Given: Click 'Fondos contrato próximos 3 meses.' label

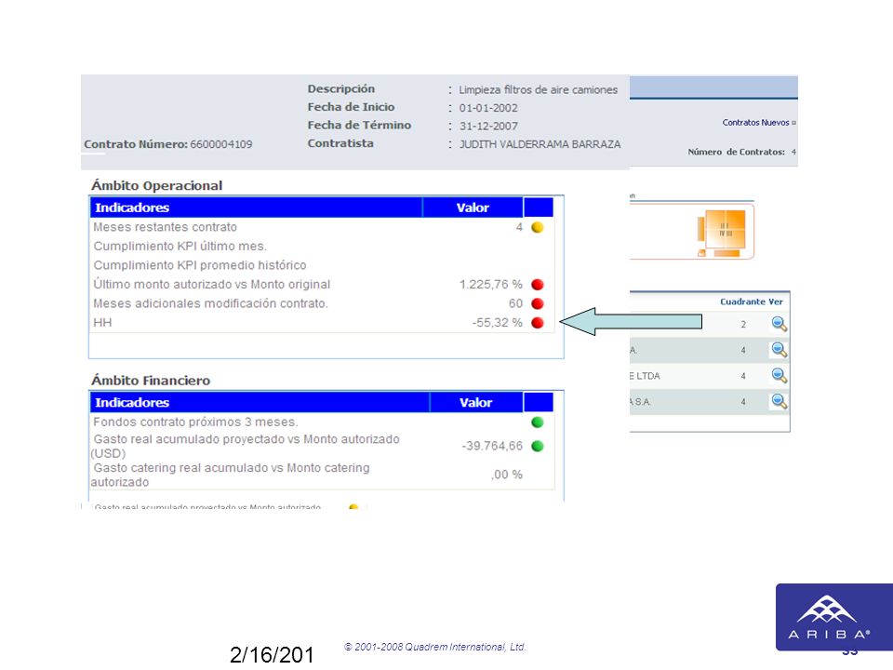Looking at the screenshot, I should tap(195, 422).
